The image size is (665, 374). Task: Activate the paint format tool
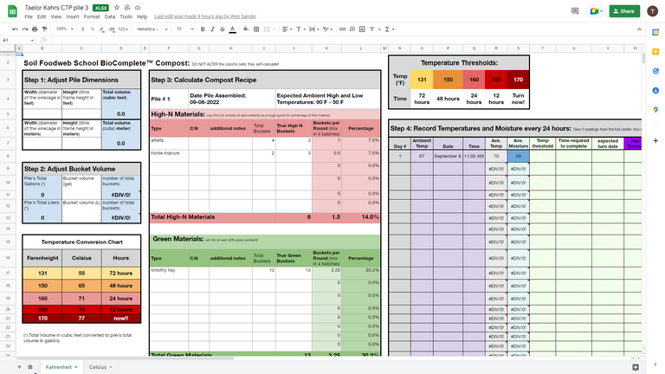coord(44,29)
